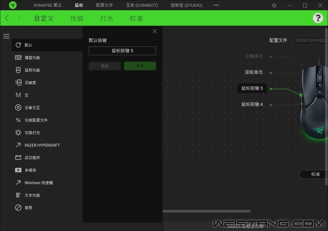Click the 鼠标功能 label text
The image size is (328, 231).
tap(32, 70)
